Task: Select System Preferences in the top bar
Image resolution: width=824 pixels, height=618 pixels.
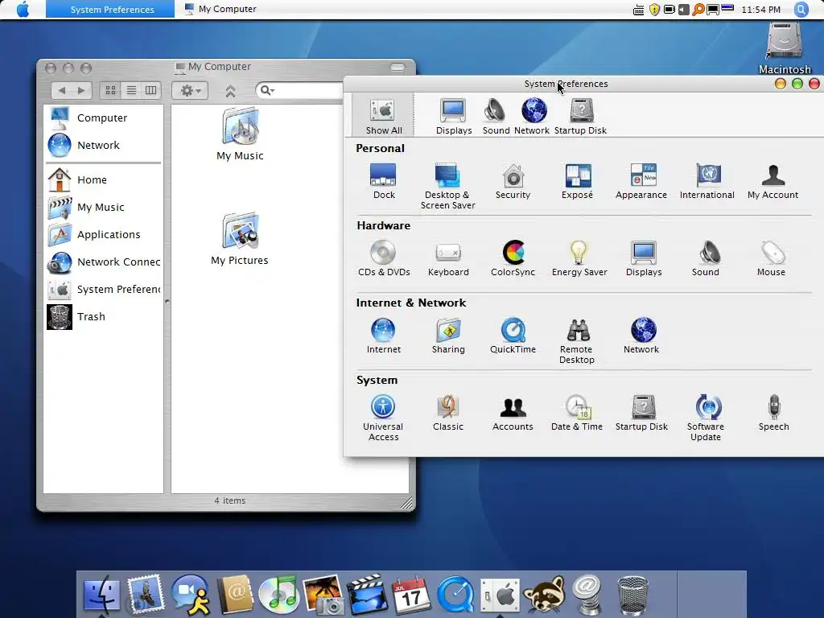Action: point(110,9)
